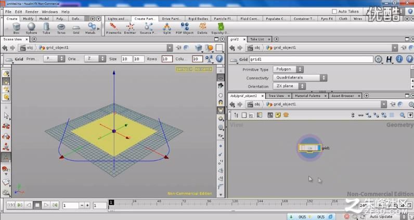The height and width of the screenshot is (220, 414).
Task: Select the Debris shelf tool
Action: tap(202, 28)
